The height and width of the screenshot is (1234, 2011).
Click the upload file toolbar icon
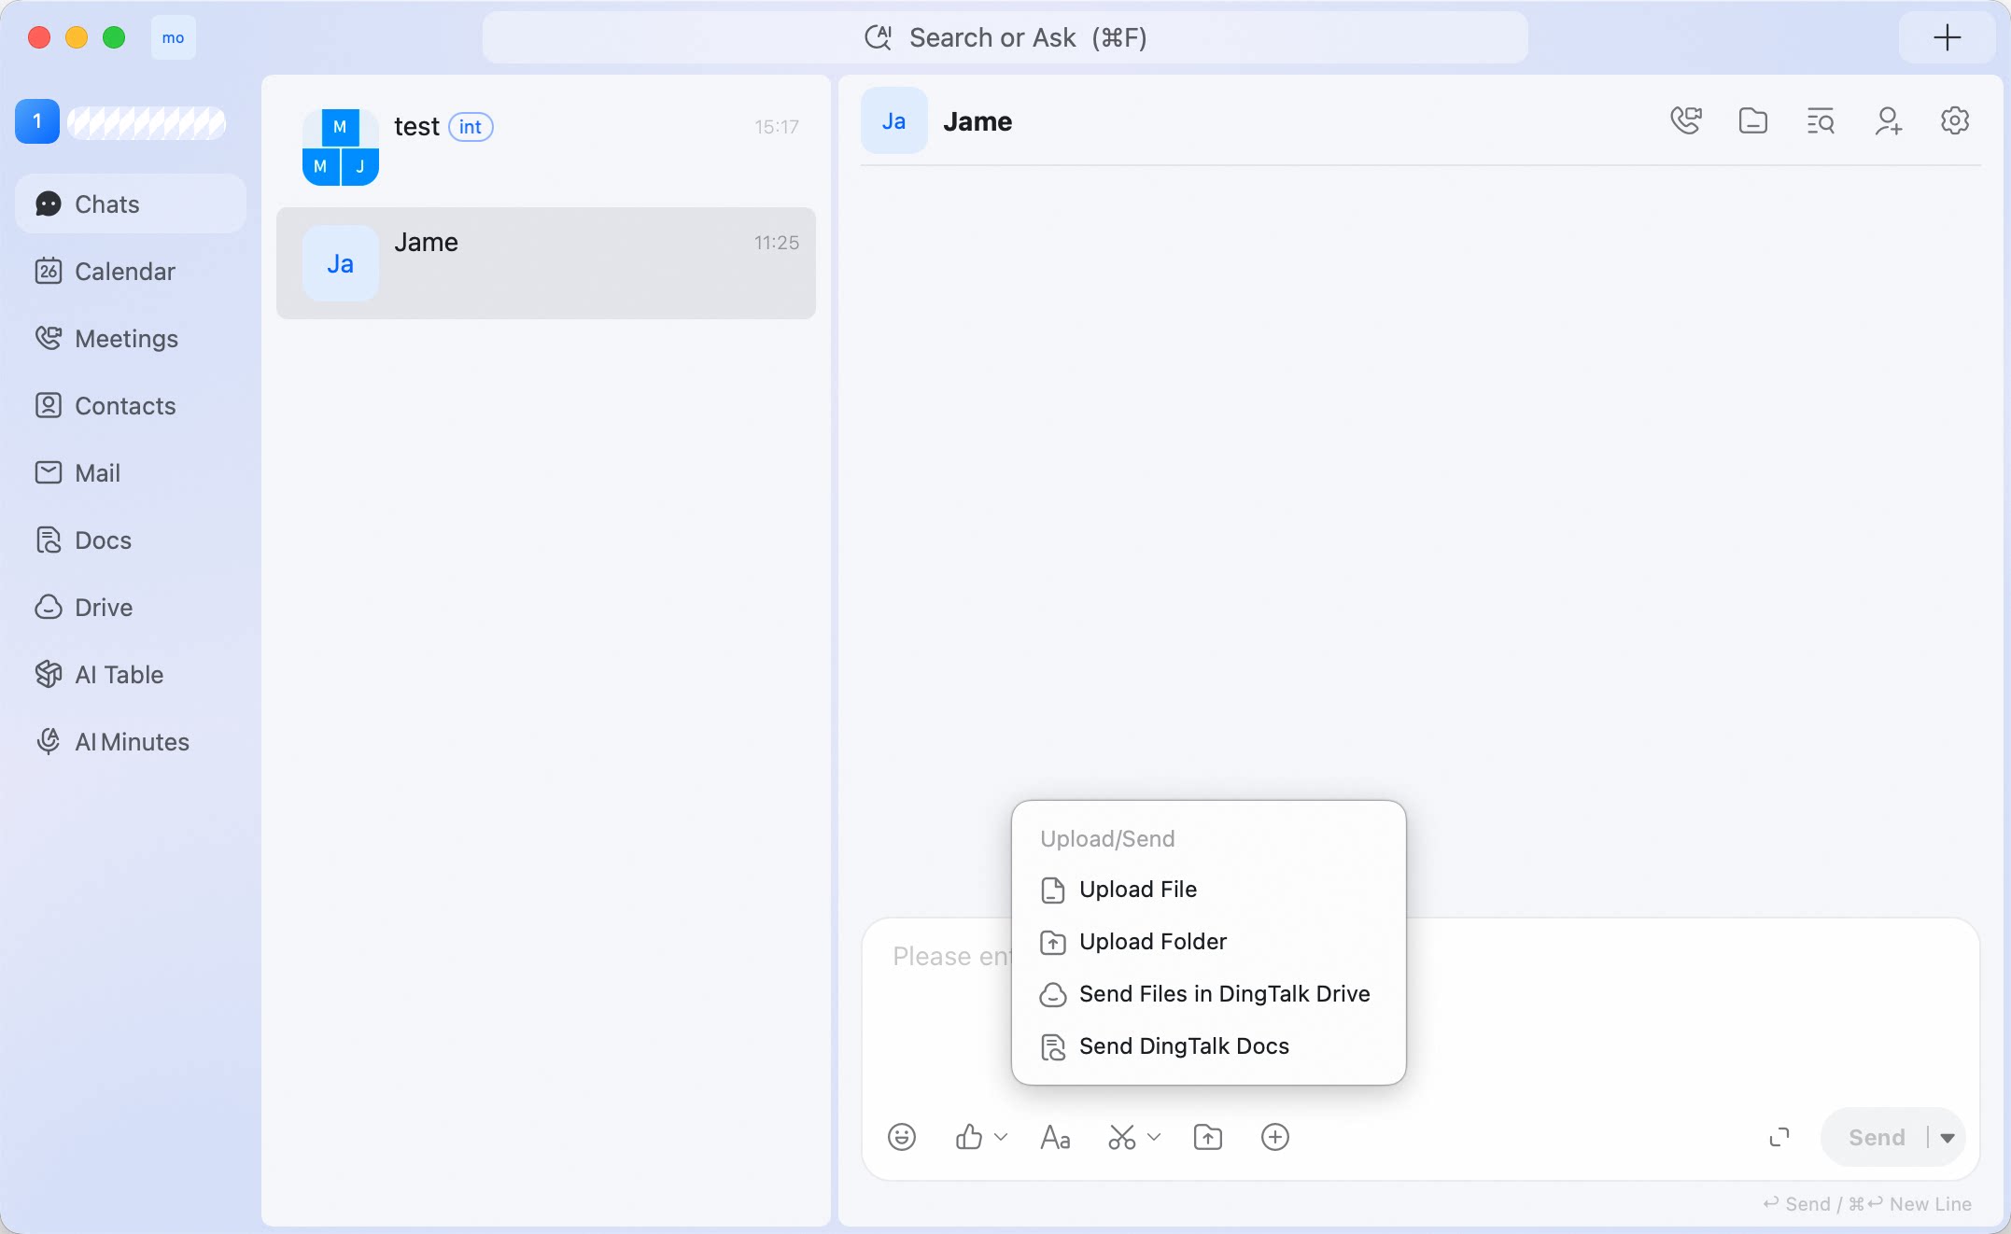pos(1208,1137)
